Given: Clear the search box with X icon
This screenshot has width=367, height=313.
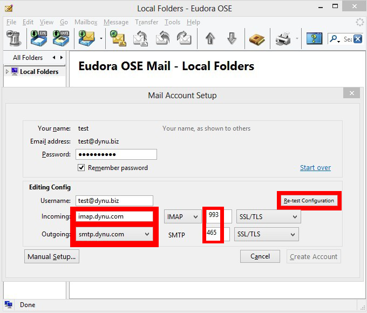Looking at the screenshot, I should 358,39.
